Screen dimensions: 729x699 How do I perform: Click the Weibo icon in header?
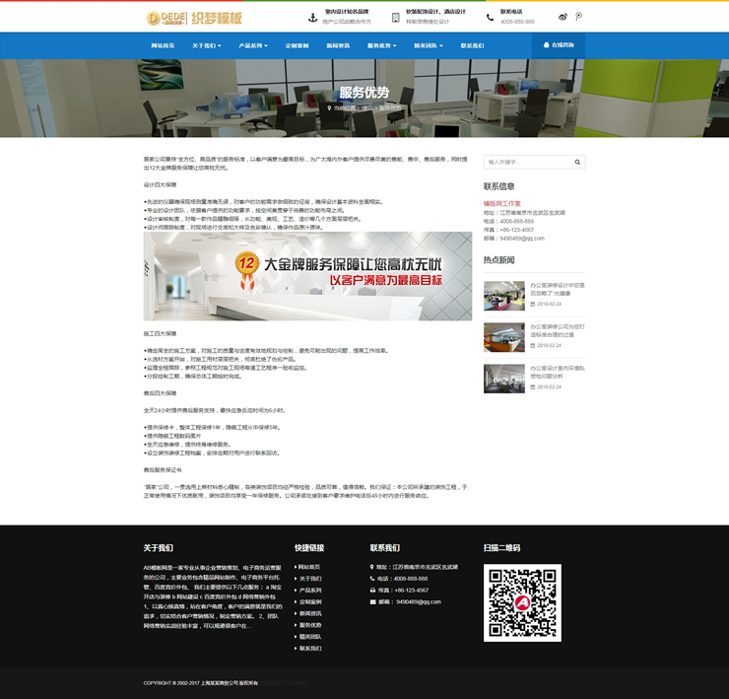click(563, 17)
